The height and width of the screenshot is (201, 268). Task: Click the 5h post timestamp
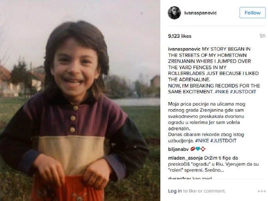pos(262,36)
